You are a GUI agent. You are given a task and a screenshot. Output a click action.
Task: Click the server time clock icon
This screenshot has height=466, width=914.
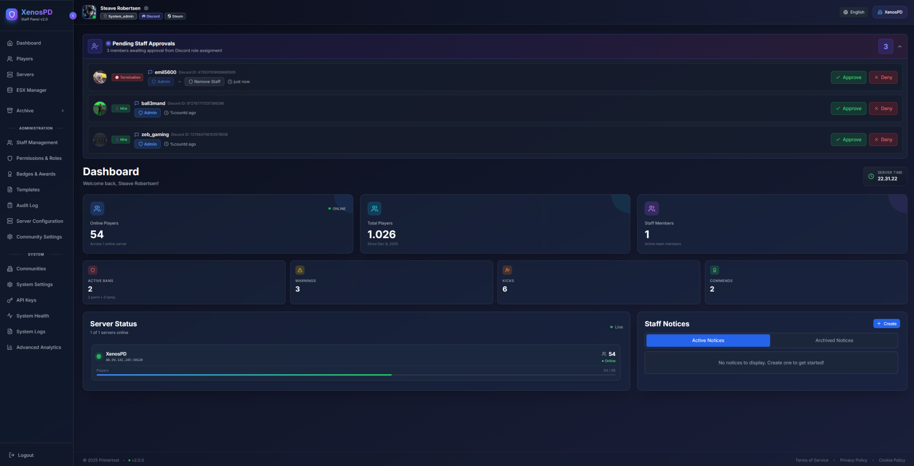coord(871,176)
